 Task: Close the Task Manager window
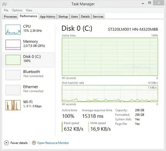(x=159, y=3)
